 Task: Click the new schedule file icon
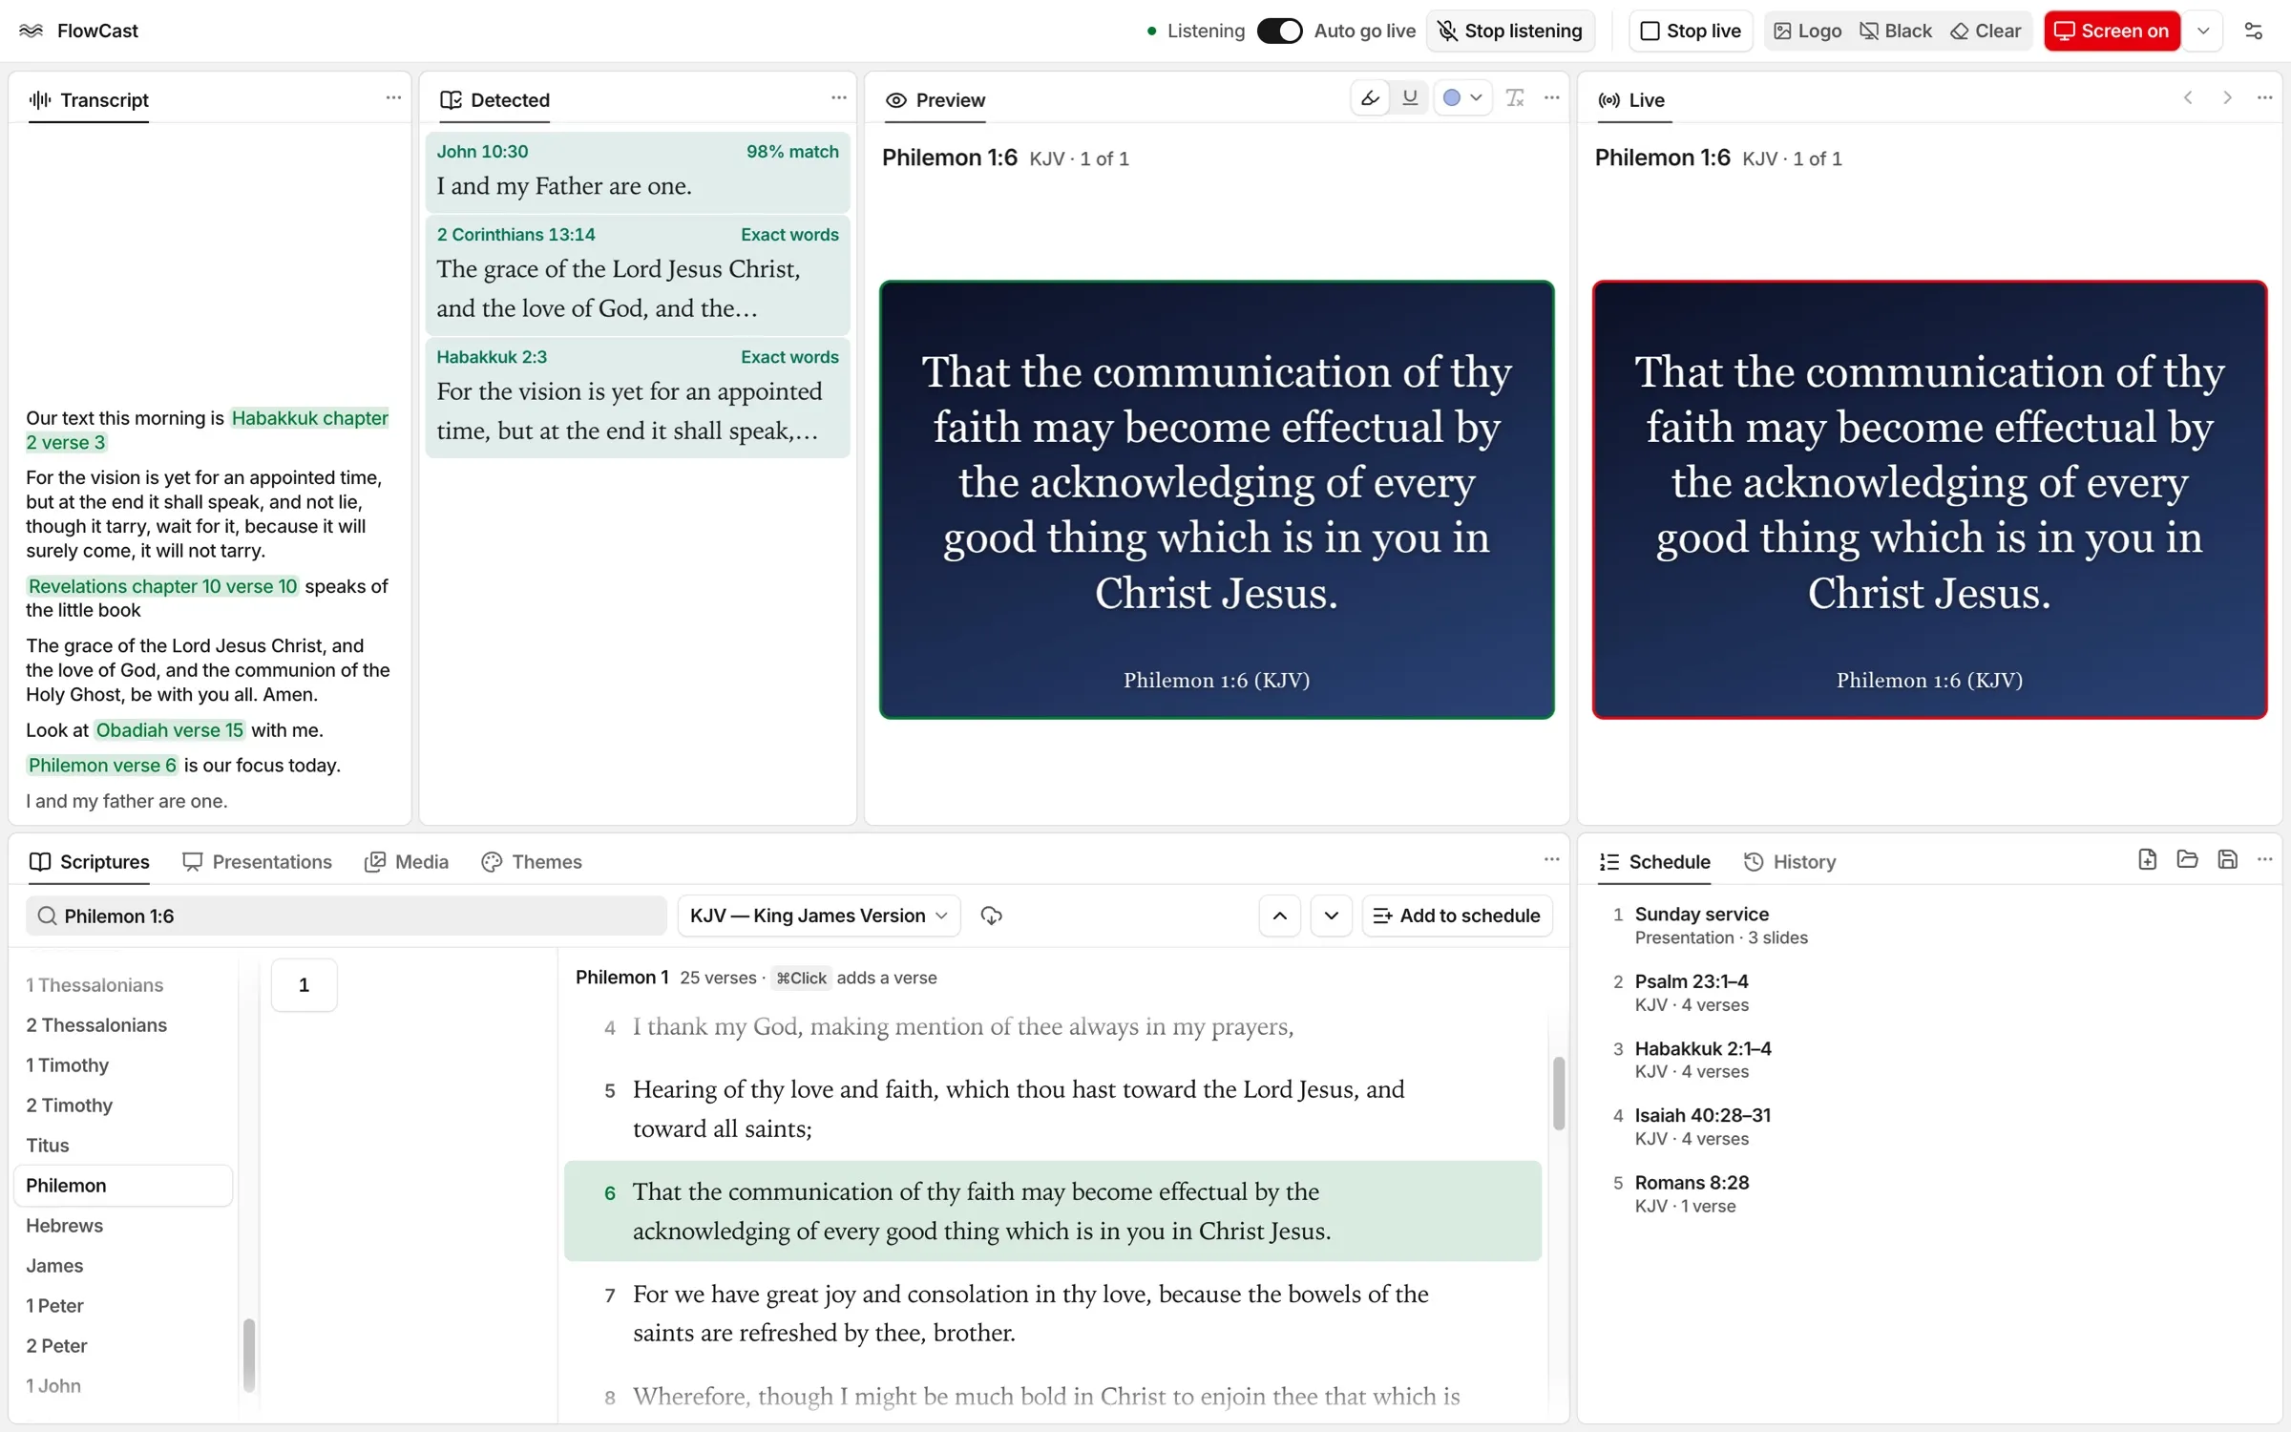pos(2148,860)
